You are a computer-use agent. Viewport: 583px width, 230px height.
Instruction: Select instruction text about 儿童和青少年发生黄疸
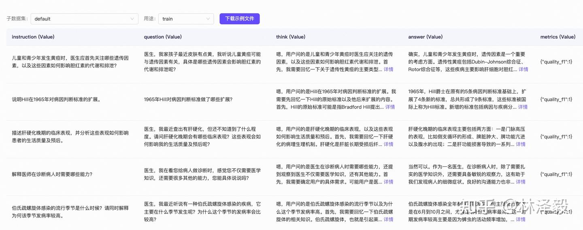coord(70,62)
